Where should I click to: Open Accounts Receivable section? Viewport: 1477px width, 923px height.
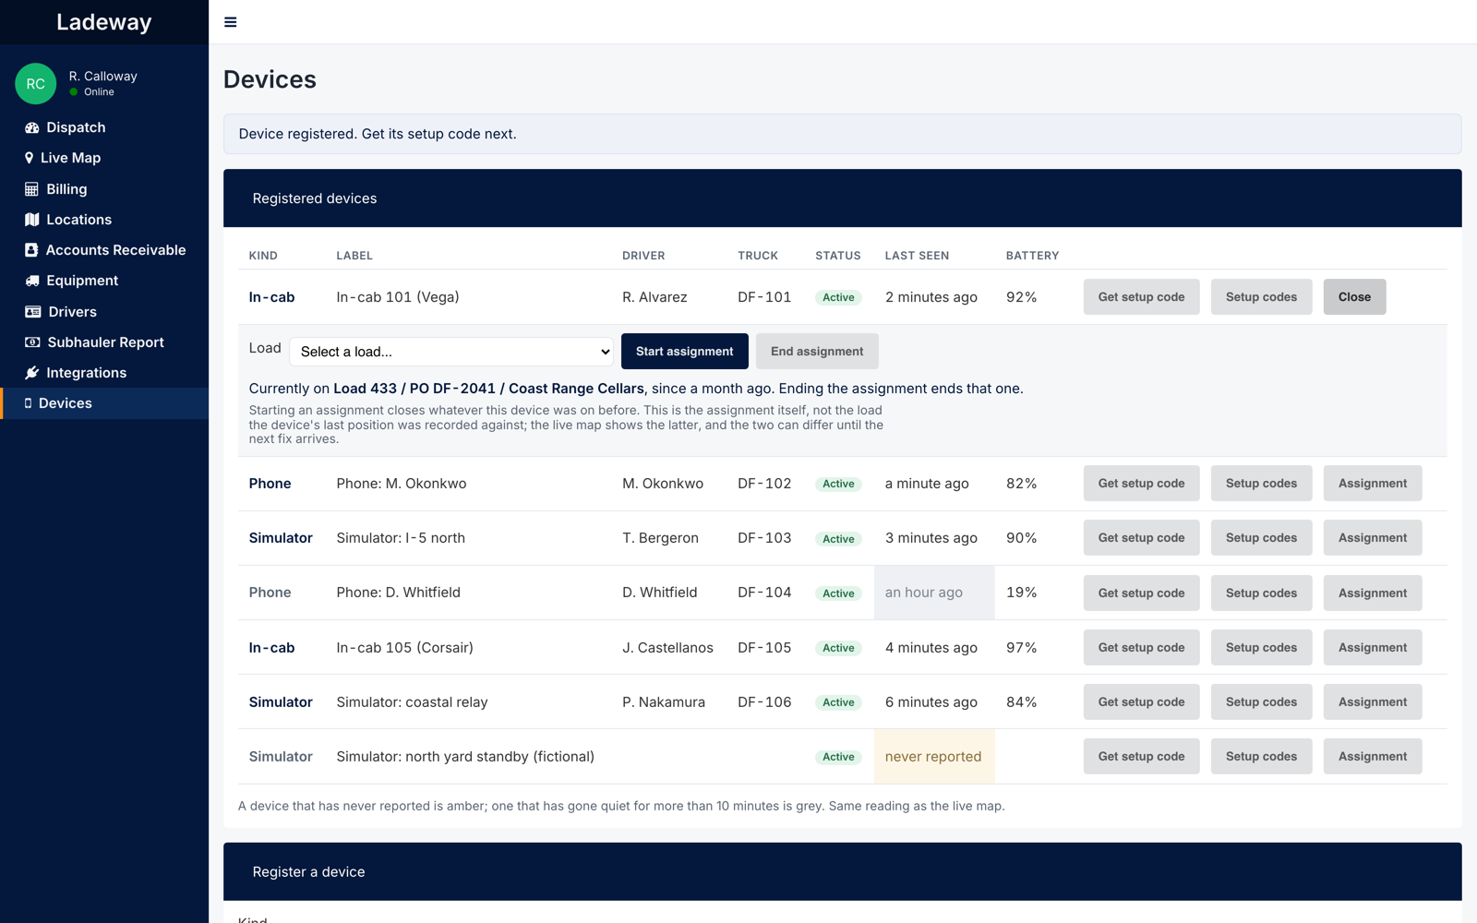click(x=104, y=250)
